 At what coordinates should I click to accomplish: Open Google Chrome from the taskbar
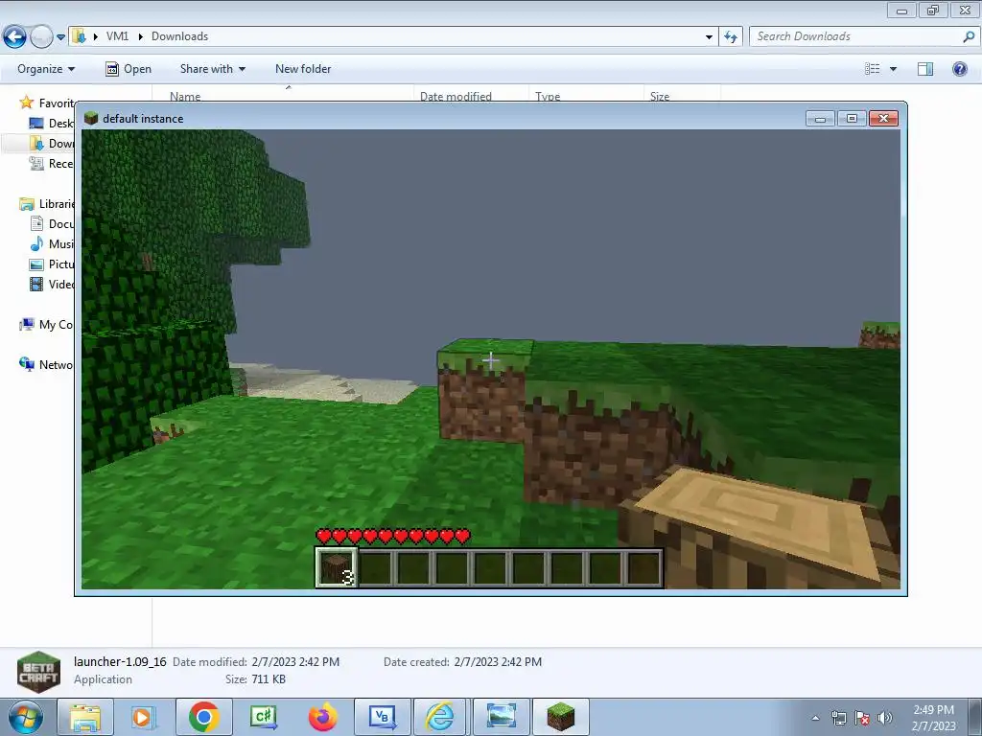203,717
